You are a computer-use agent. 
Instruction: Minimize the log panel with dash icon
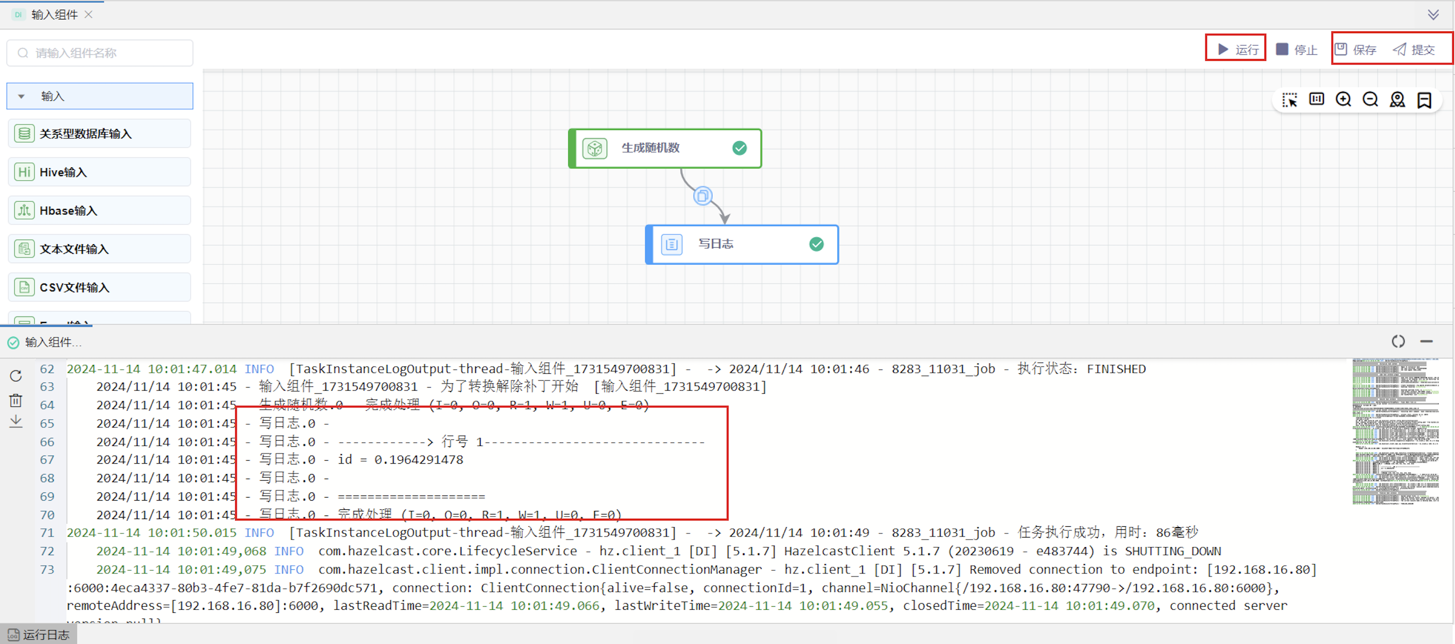(x=1426, y=341)
